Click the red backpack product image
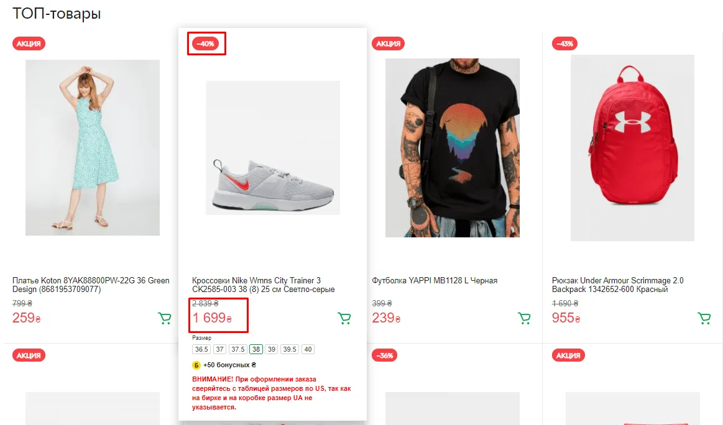Image resolution: width=723 pixels, height=425 pixels. click(x=632, y=147)
